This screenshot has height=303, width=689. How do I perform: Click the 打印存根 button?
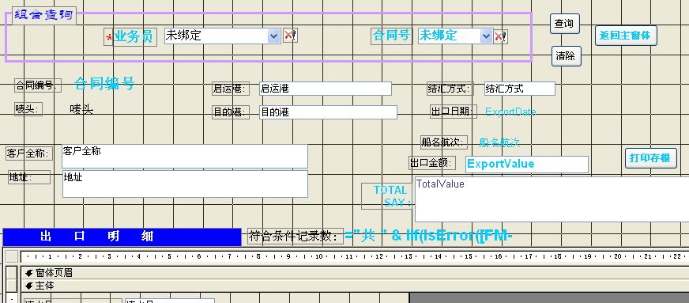tap(651, 158)
